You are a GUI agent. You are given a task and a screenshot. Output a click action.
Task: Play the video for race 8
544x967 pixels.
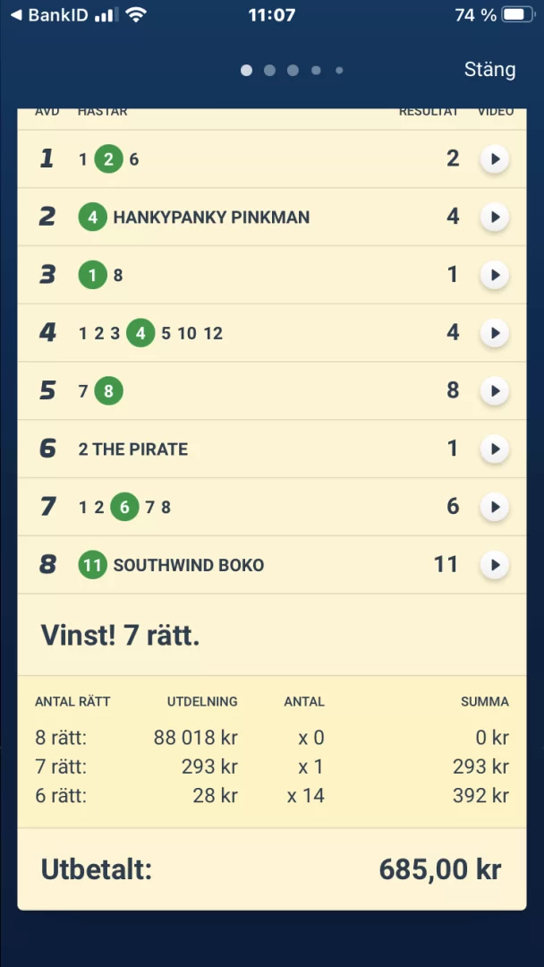point(494,566)
